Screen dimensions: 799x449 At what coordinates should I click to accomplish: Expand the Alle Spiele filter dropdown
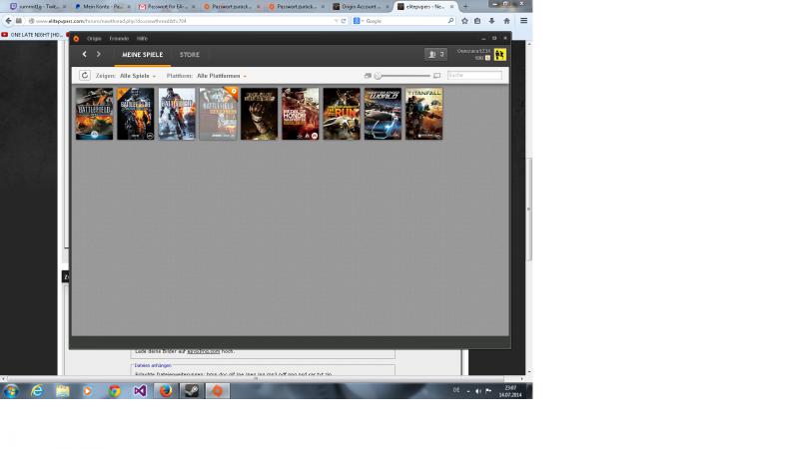click(138, 76)
